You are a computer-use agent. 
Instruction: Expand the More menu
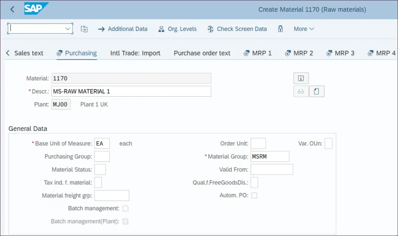coord(304,29)
